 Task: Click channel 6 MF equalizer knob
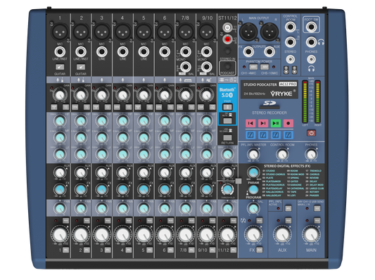pyautogui.click(x=165, y=138)
